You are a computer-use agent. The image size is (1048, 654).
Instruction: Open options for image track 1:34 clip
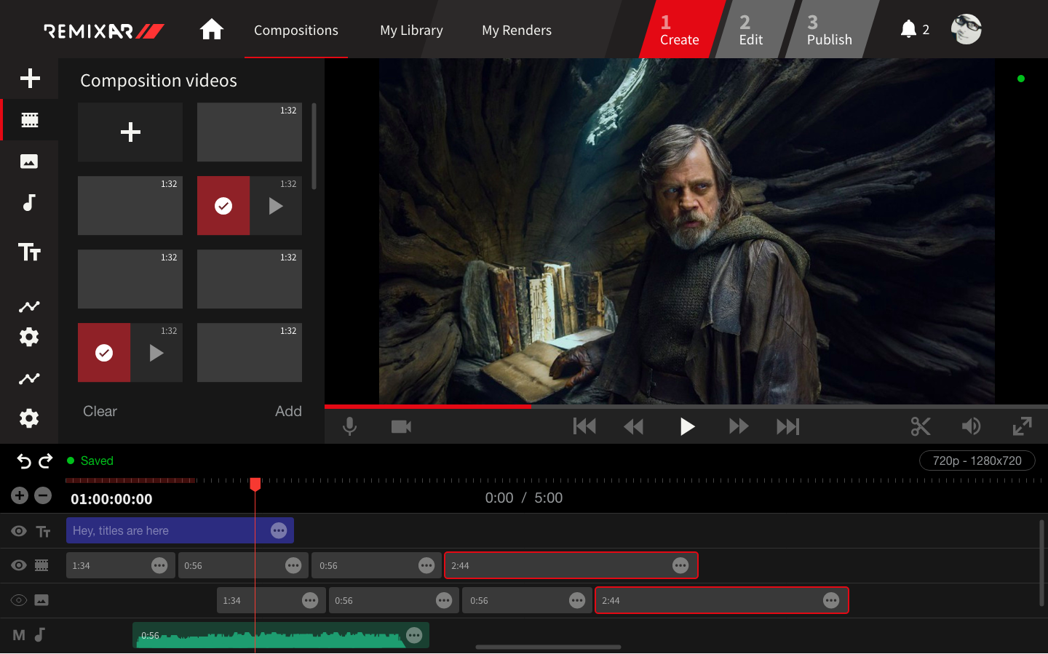tap(310, 600)
